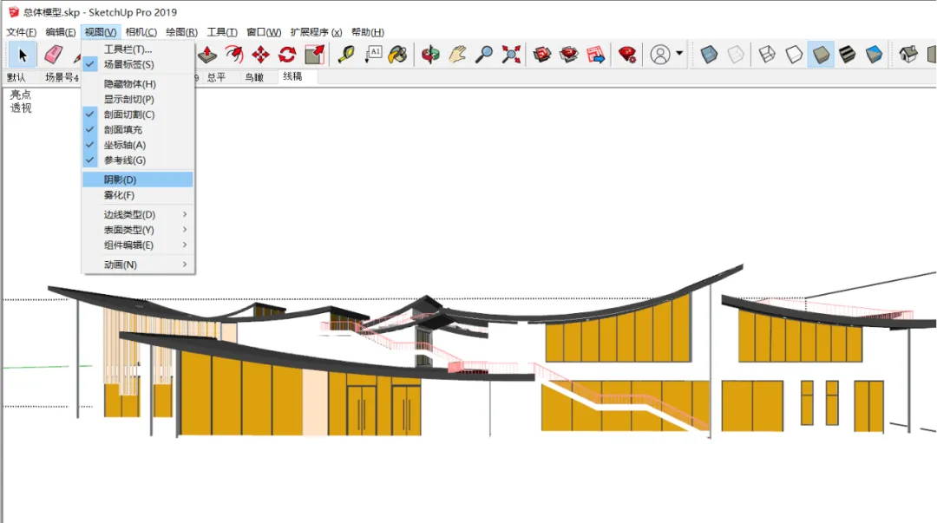Click the Zoom Extents tool
Viewport: 937px width, 523px height.
[511, 55]
